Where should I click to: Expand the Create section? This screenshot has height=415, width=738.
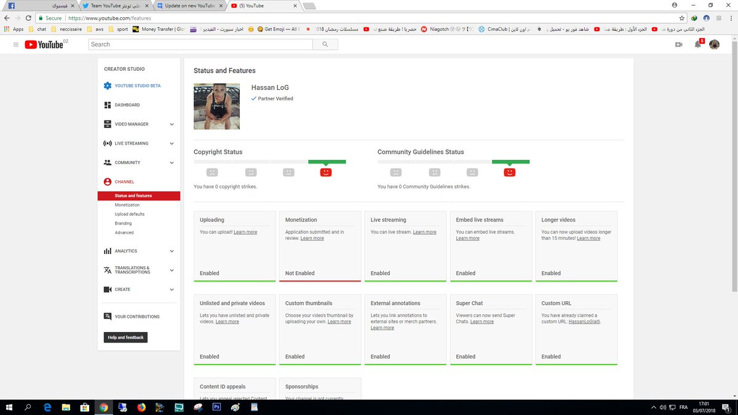coord(172,290)
